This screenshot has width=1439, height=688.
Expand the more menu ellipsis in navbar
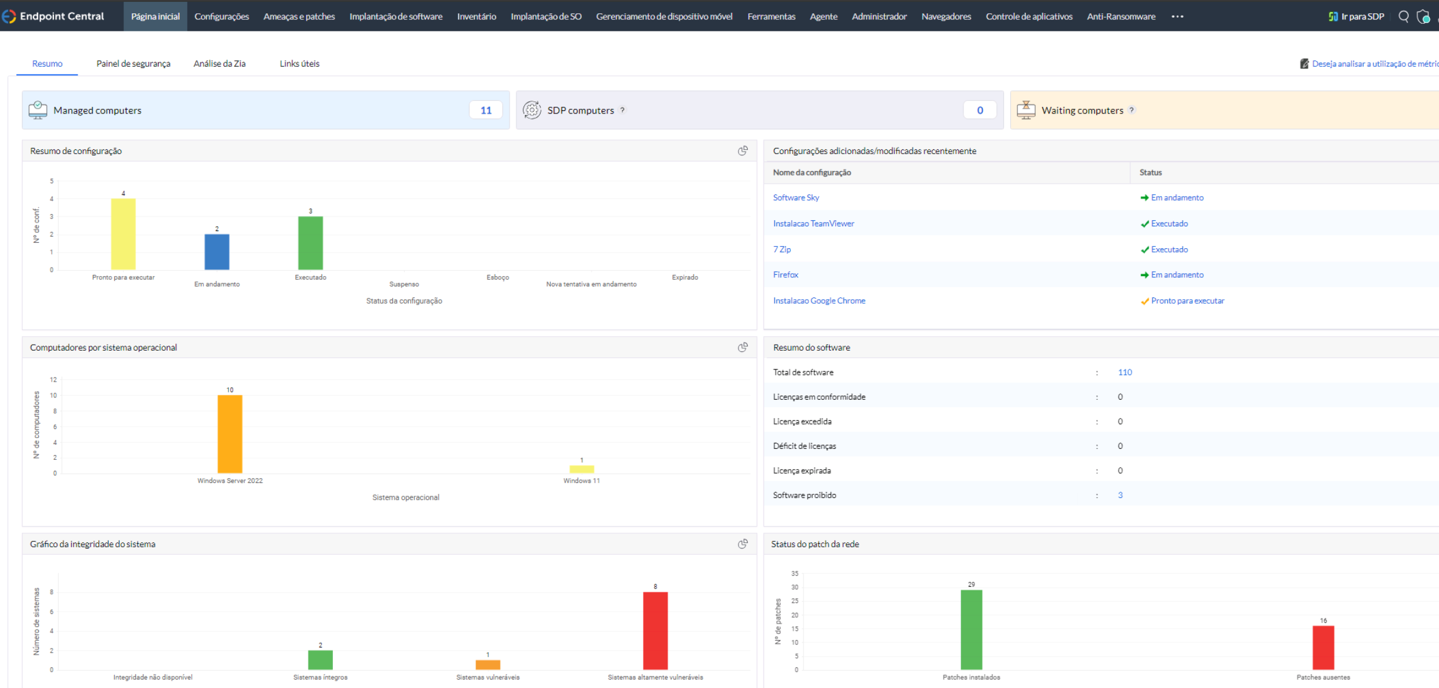[1177, 16]
